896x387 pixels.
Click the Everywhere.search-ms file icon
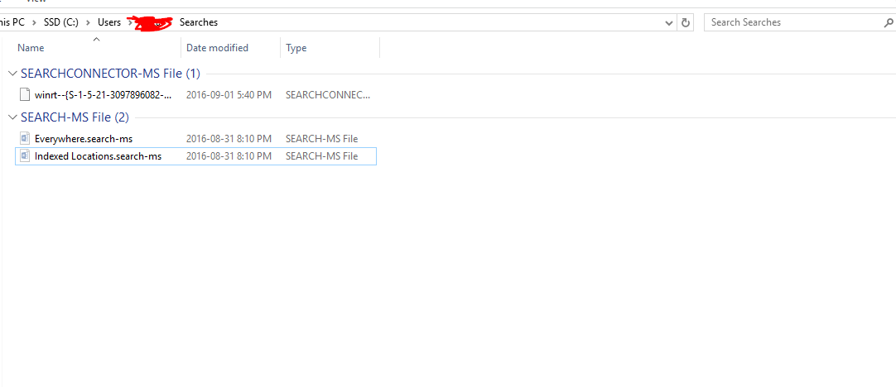coord(24,138)
